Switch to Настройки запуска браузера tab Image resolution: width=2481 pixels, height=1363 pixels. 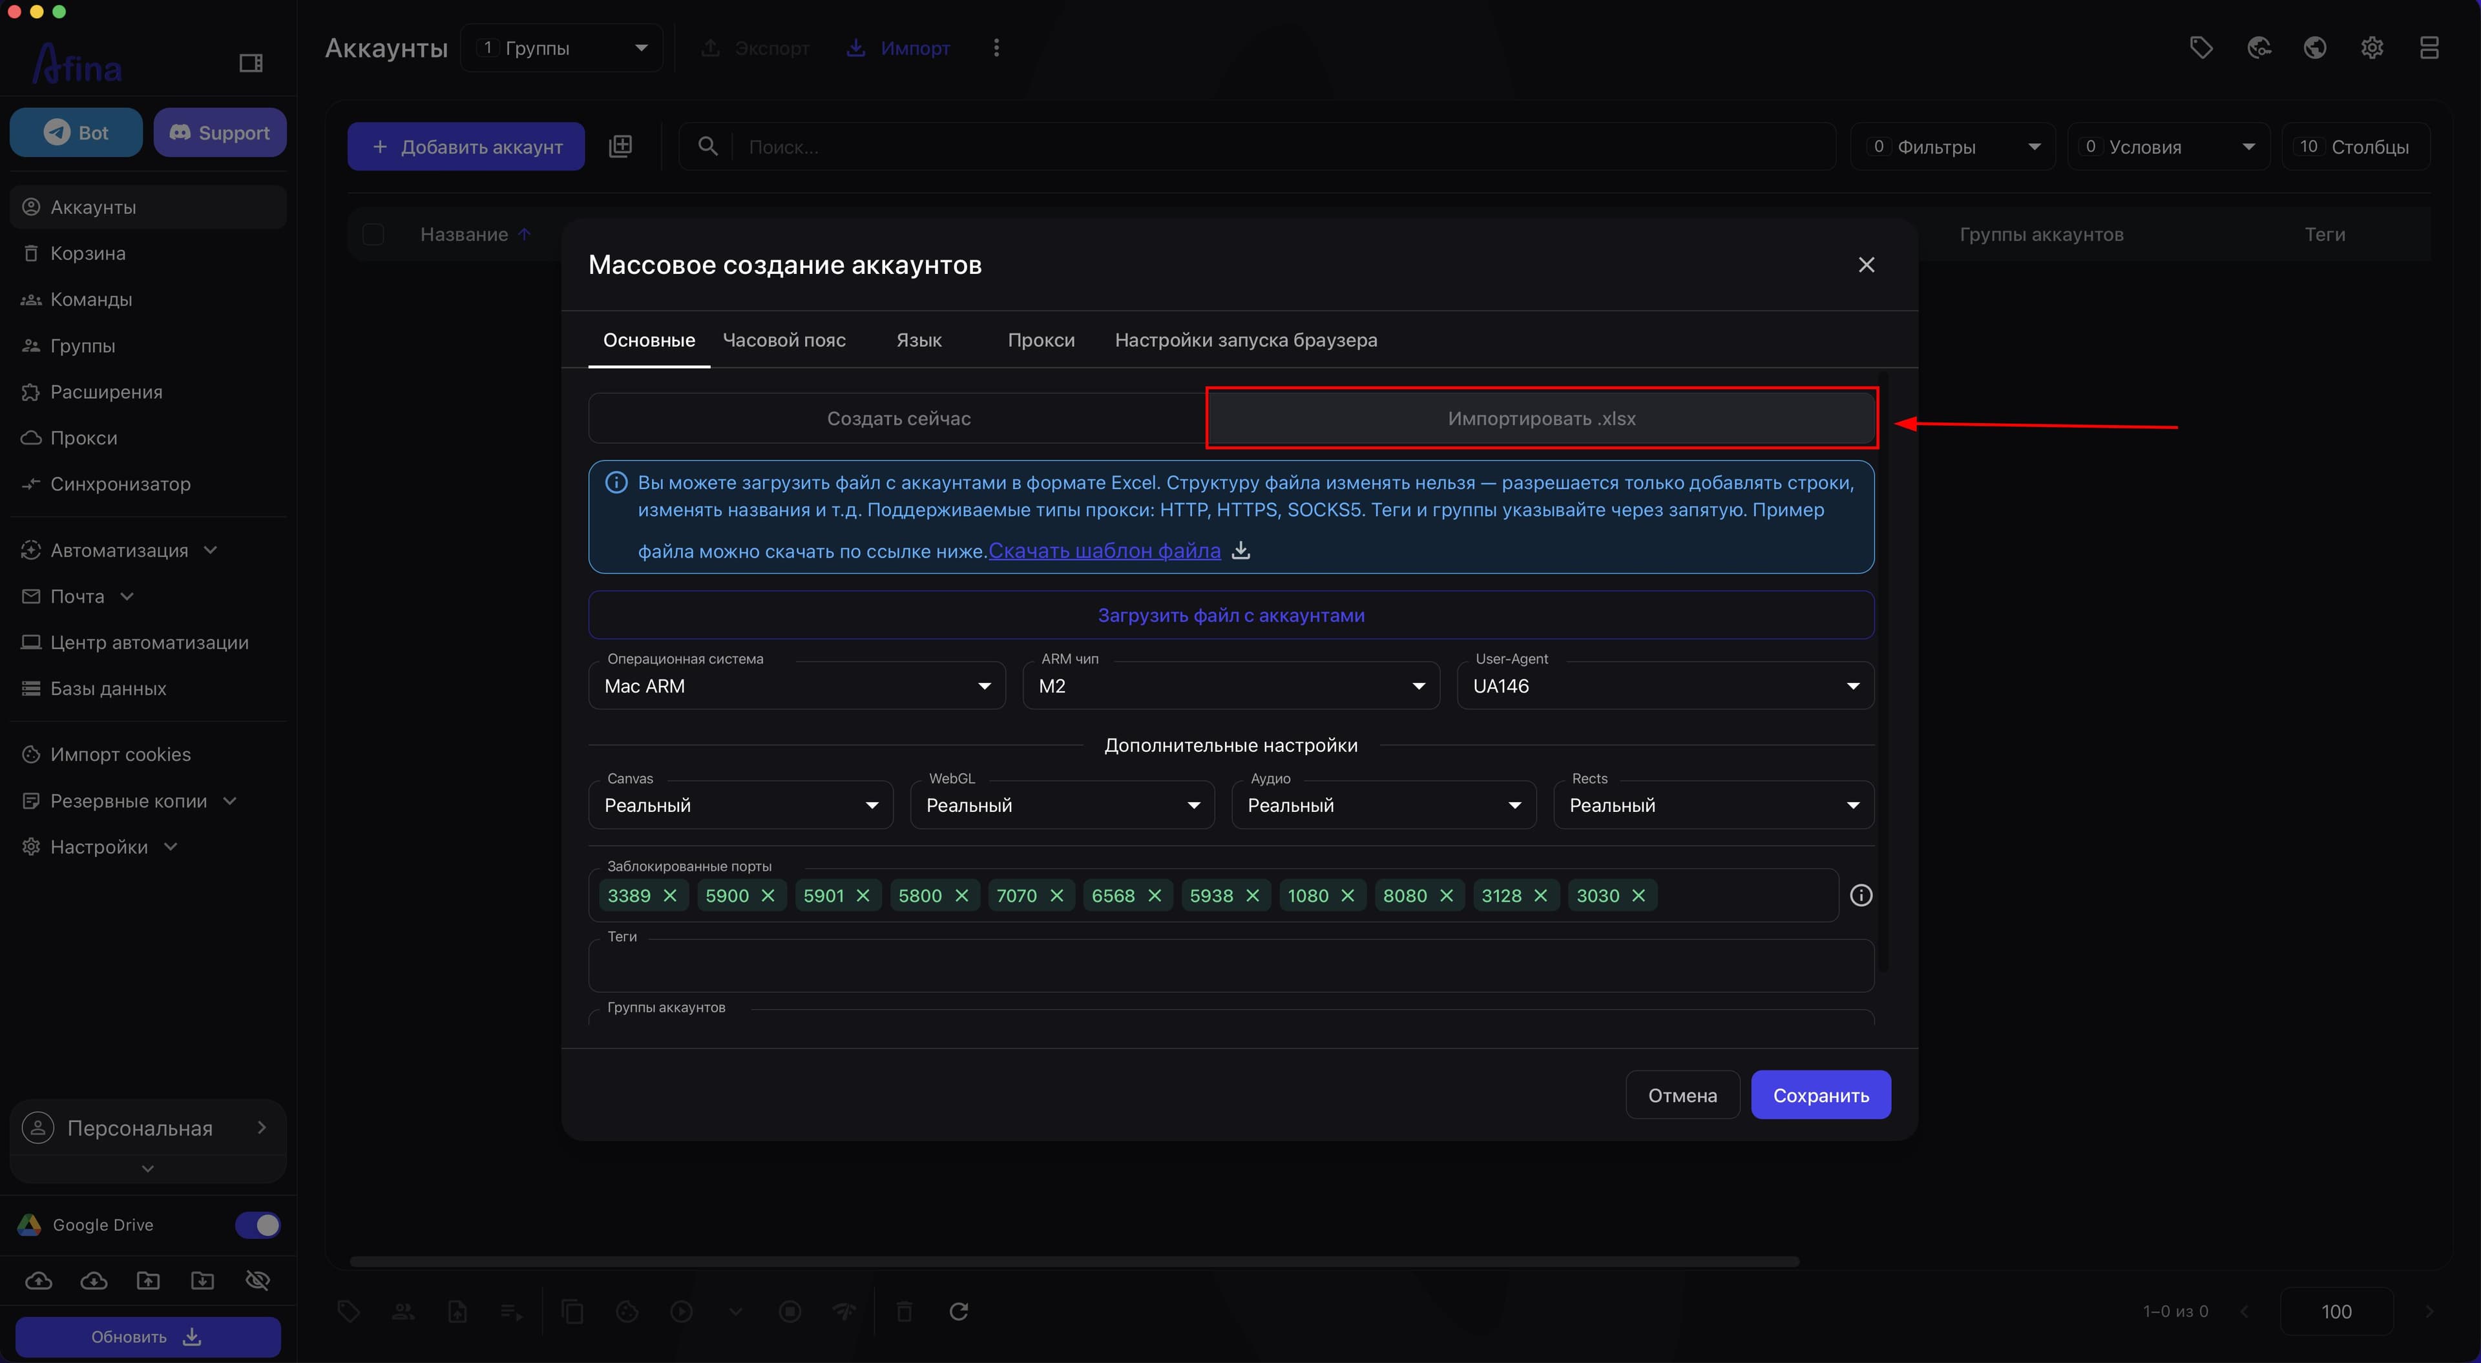tap(1245, 340)
